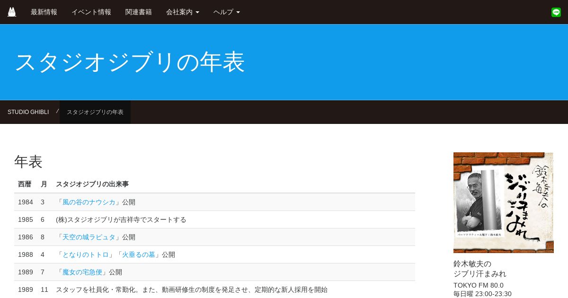
Task: Open 魔女の宅急便 link
Action: (x=82, y=272)
